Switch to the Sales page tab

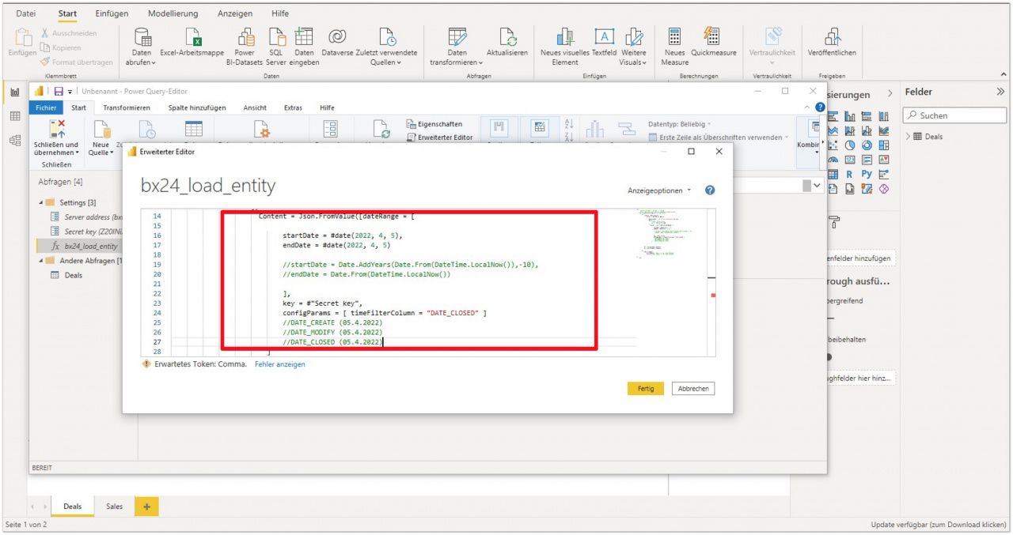click(115, 507)
